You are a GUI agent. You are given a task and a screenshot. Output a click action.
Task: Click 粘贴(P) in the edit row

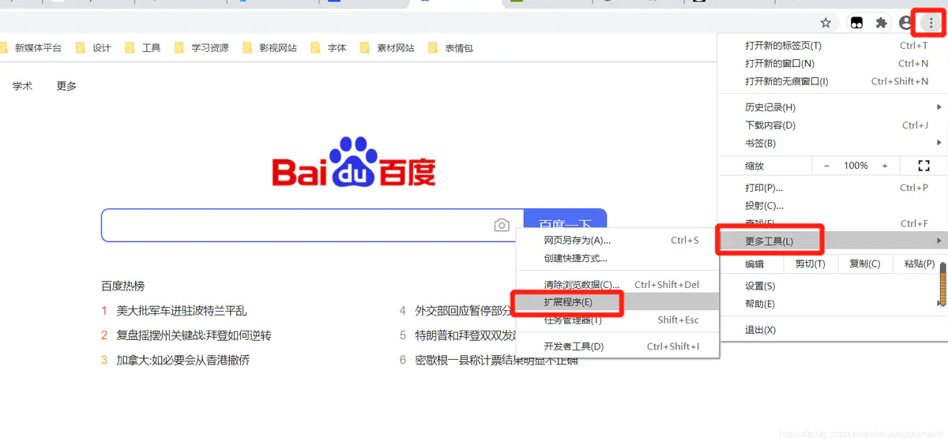click(x=919, y=264)
